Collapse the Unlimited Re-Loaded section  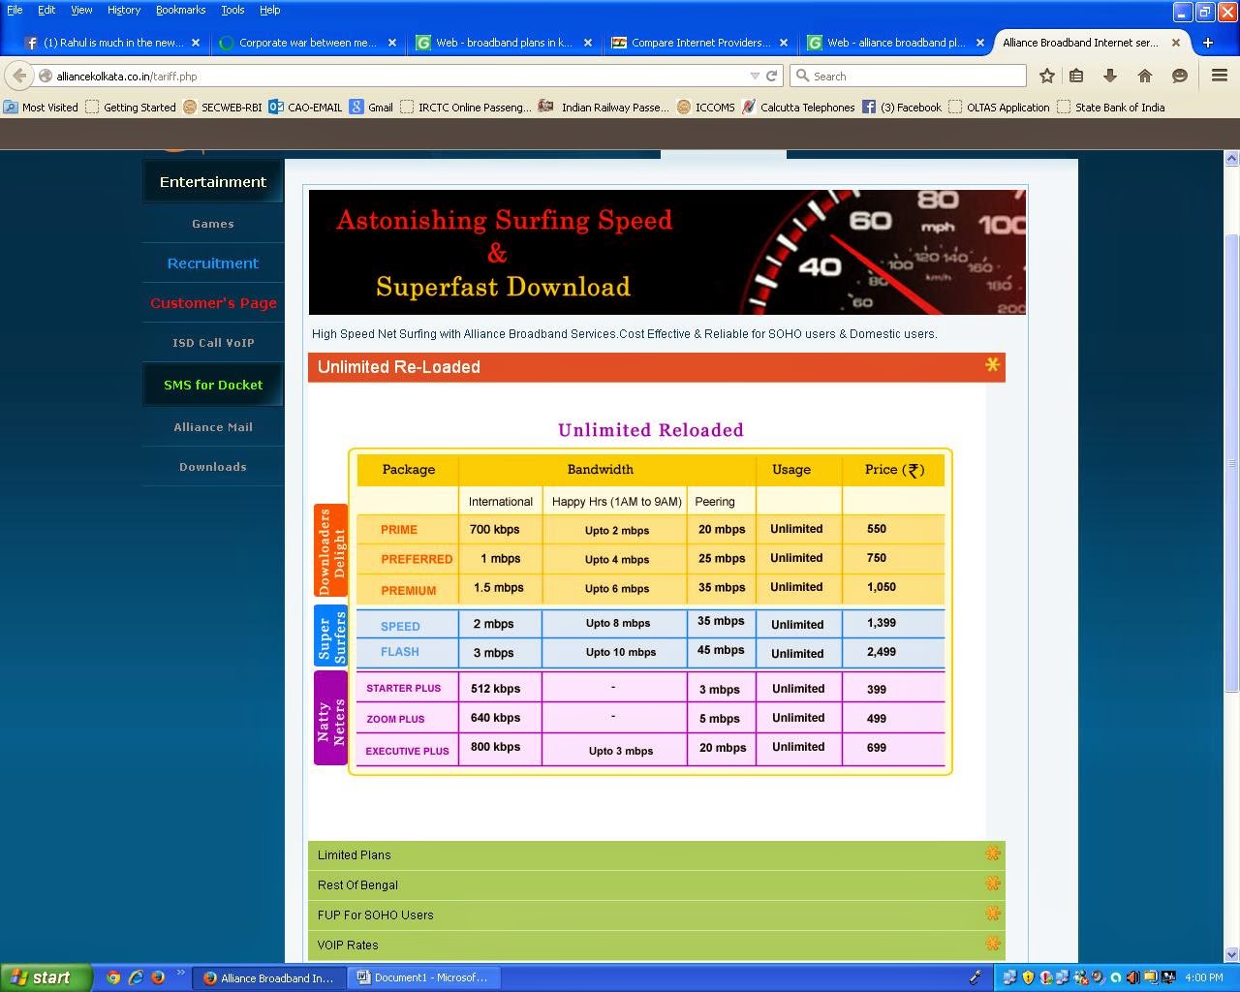(657, 367)
